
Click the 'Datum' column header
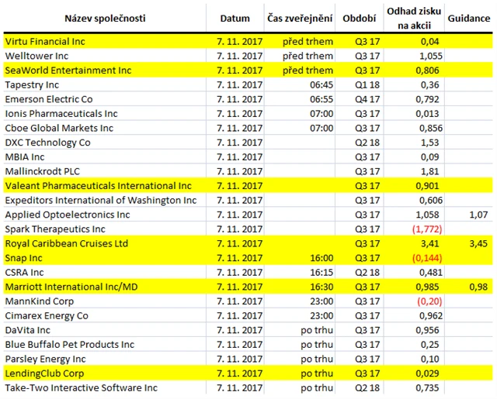235,19
